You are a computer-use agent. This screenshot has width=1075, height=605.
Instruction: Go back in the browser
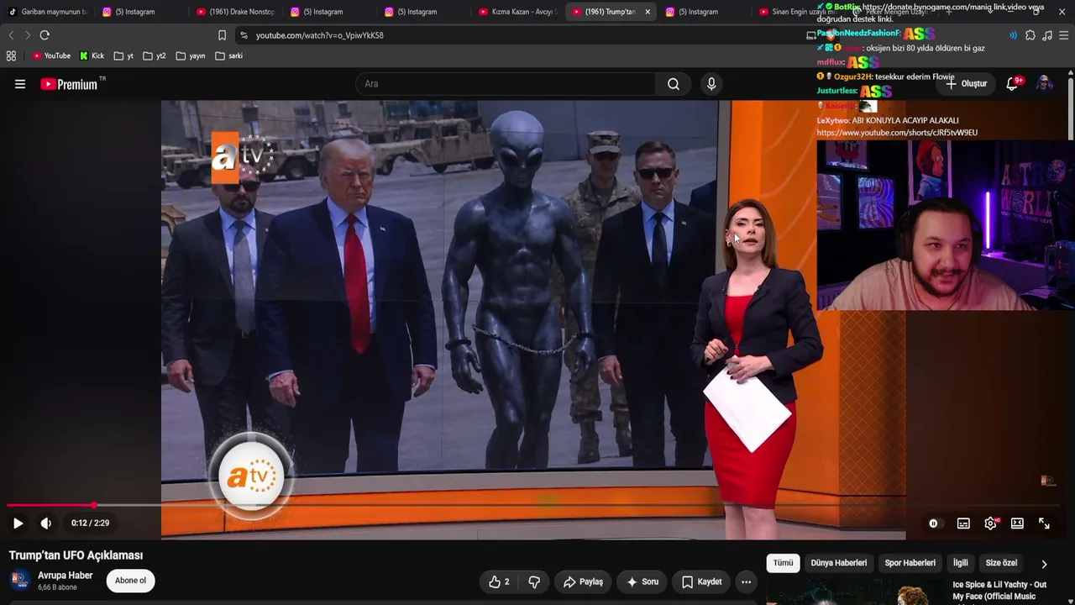click(11, 35)
